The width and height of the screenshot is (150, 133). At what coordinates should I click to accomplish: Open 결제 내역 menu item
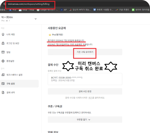click(x=19, y=93)
